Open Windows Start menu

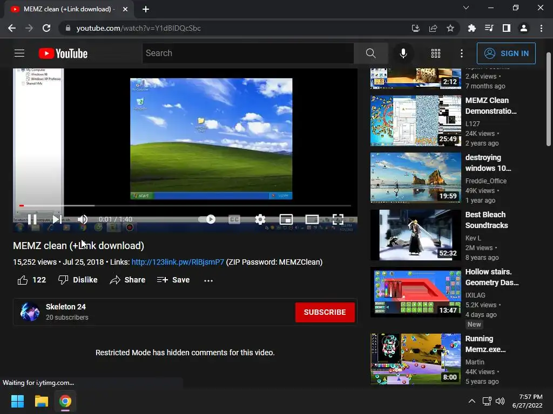[17, 401]
